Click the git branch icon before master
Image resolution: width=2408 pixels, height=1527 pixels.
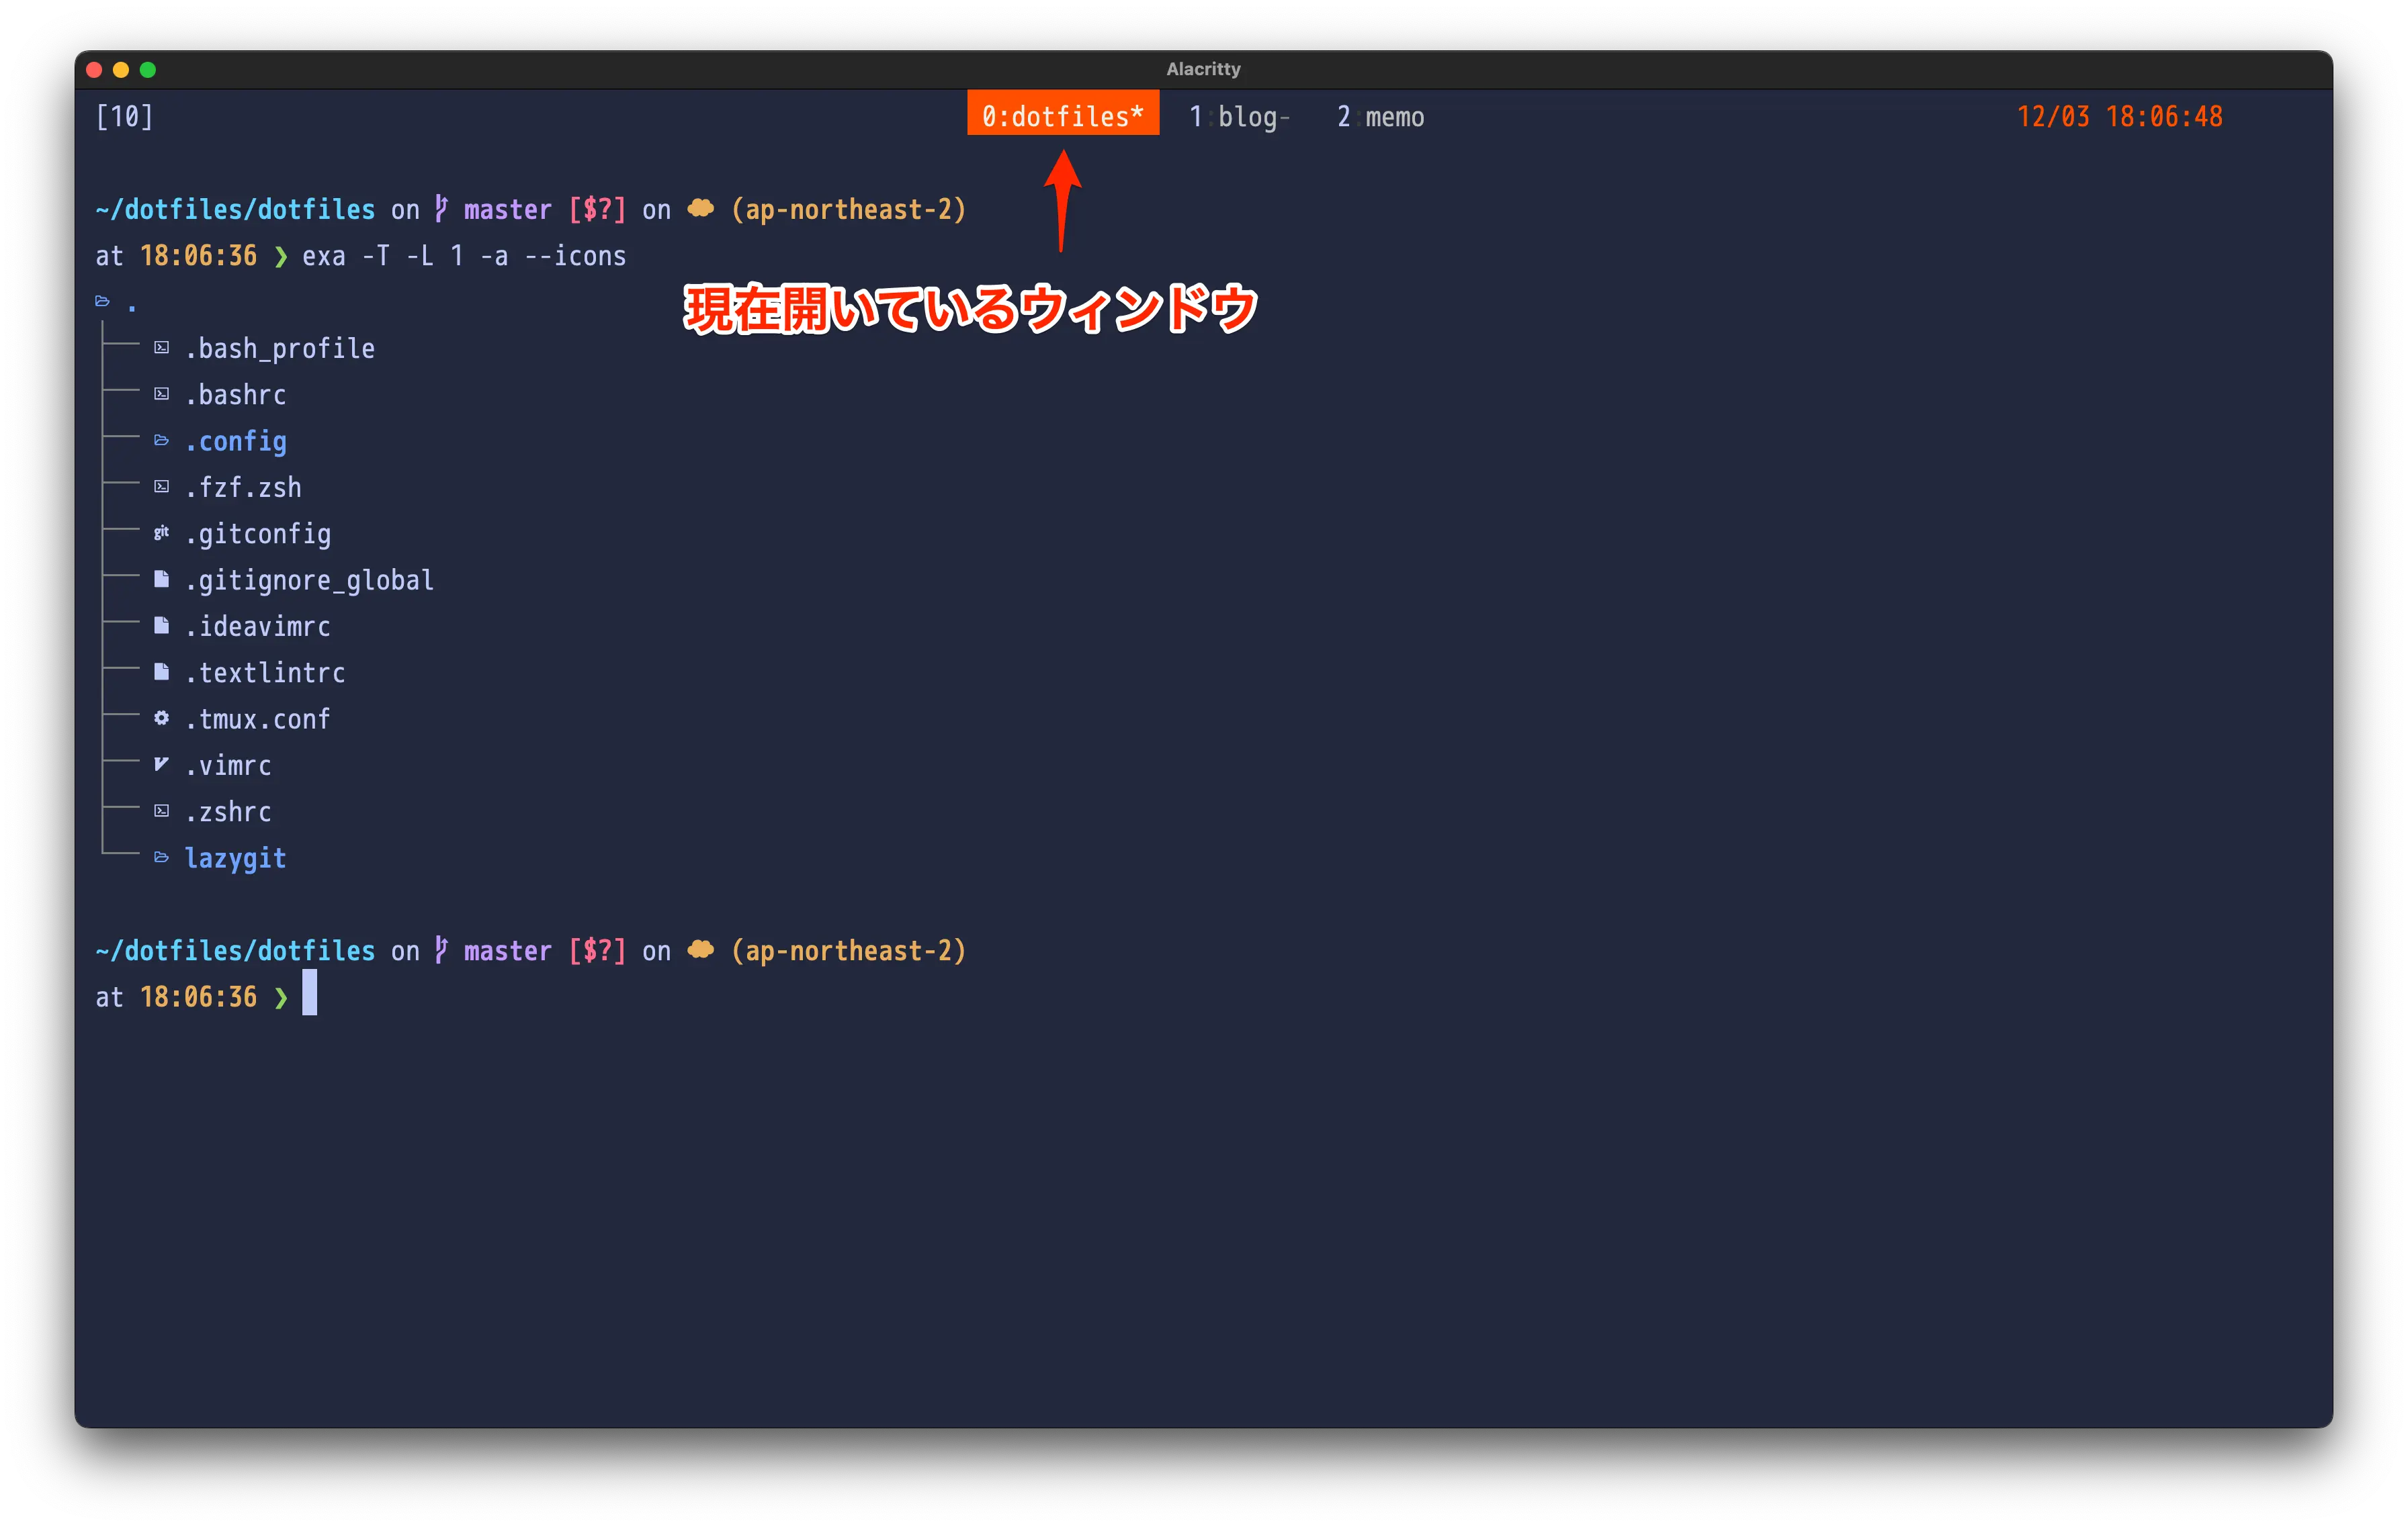pos(440,209)
